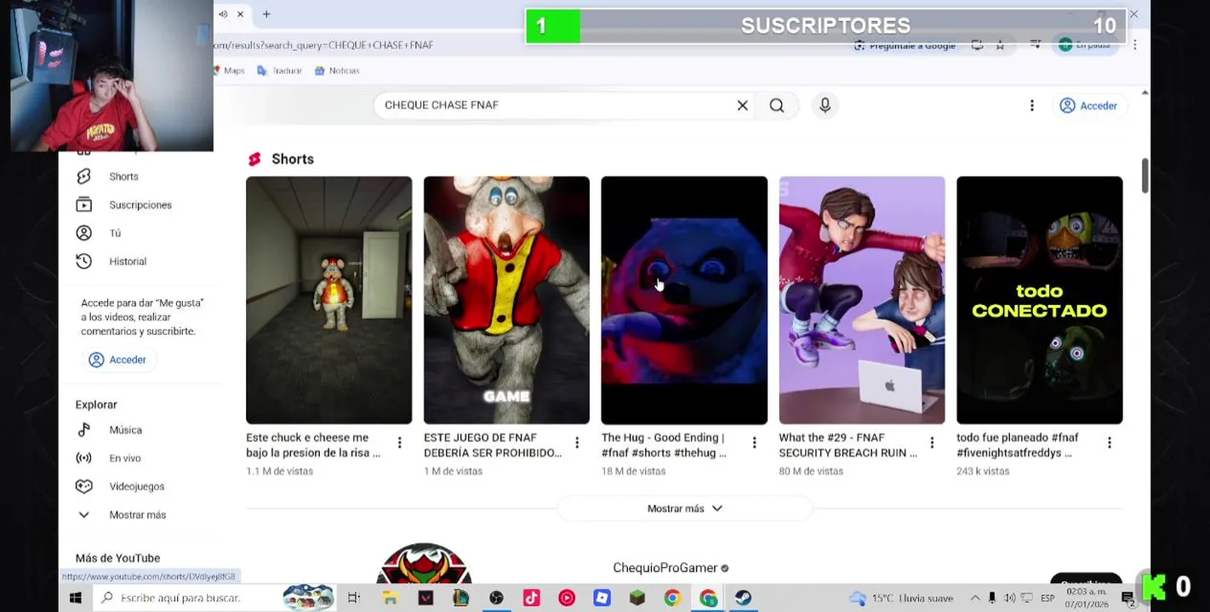This screenshot has width=1210, height=612.
Task: Open File Explorer from the taskbar
Action: pyautogui.click(x=390, y=598)
